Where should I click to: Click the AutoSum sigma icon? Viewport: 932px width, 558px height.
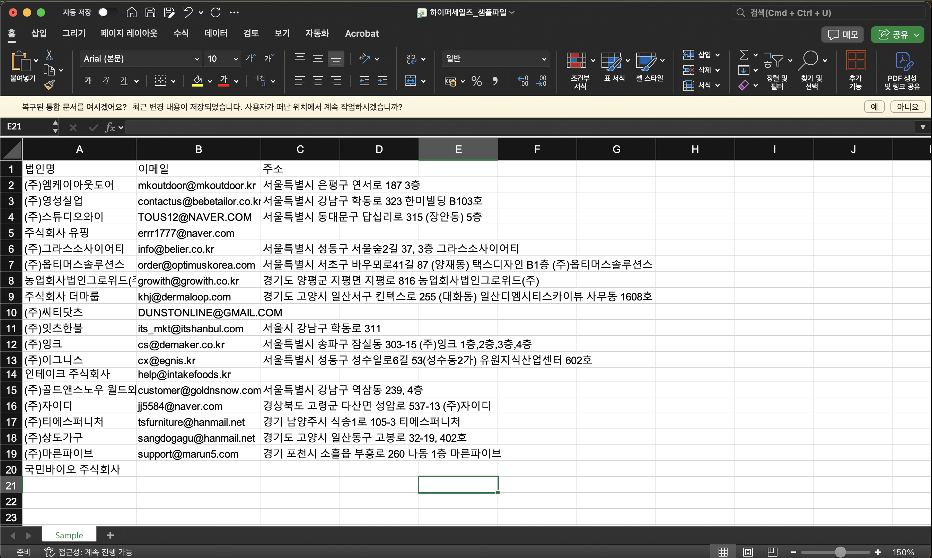pyautogui.click(x=743, y=55)
